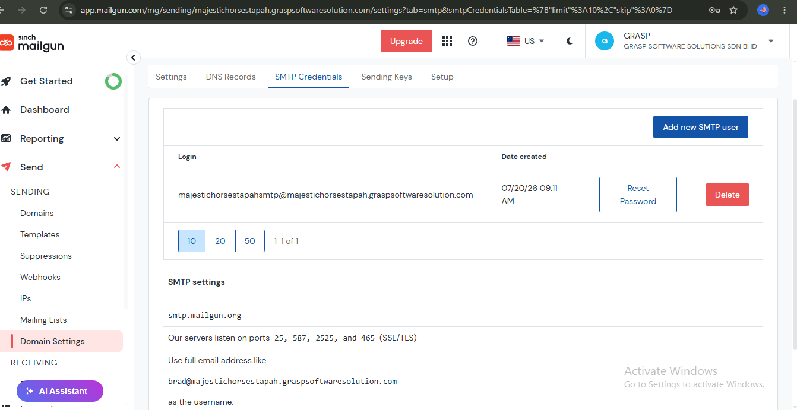Set page size to 50

(x=250, y=241)
